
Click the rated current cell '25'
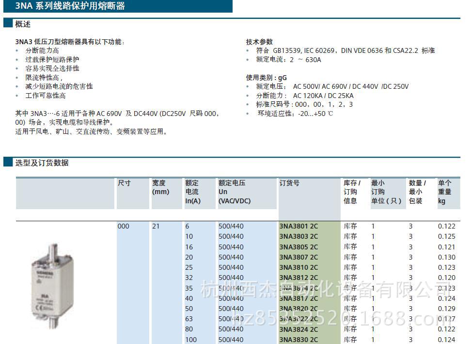(x=189, y=267)
